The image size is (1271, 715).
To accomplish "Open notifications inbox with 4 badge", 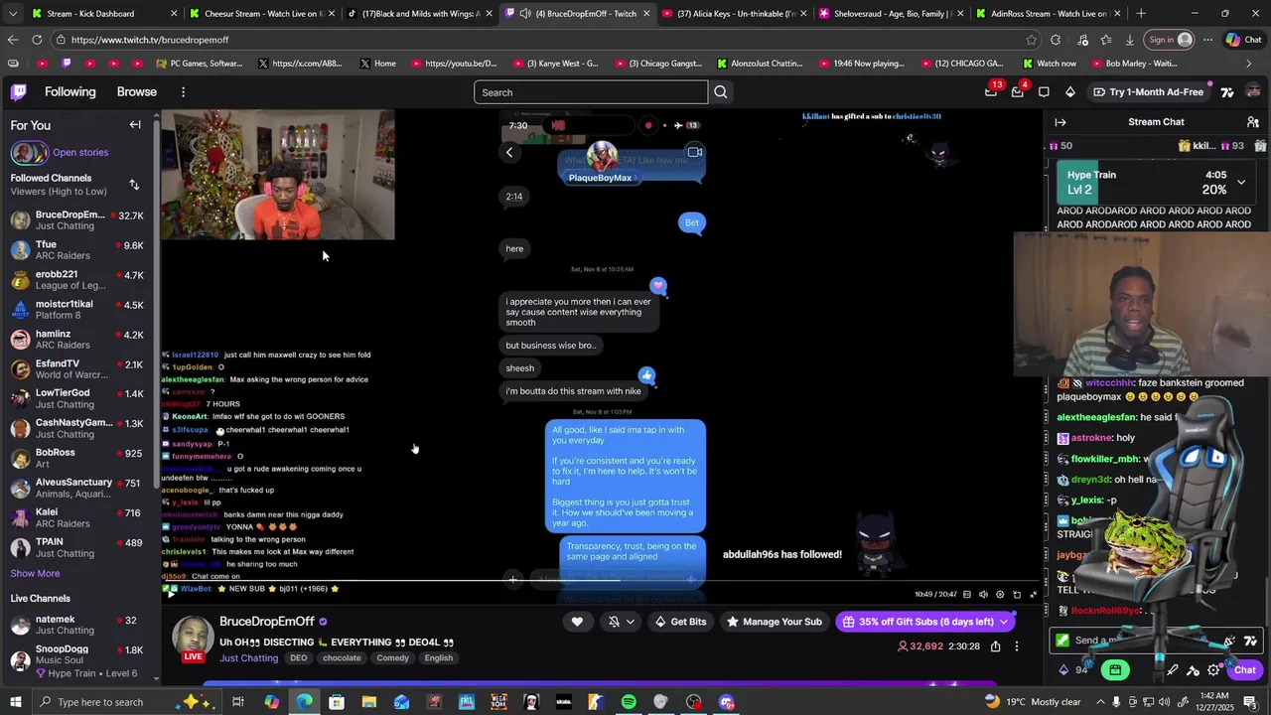I will (x=1017, y=91).
